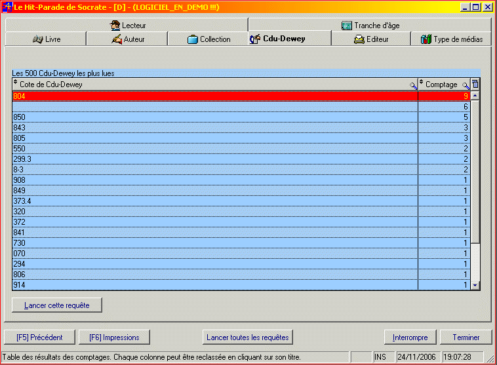This screenshot has height=365, width=497.
Task: Click the table scrollbar up arrow
Action: pyautogui.click(x=475, y=96)
